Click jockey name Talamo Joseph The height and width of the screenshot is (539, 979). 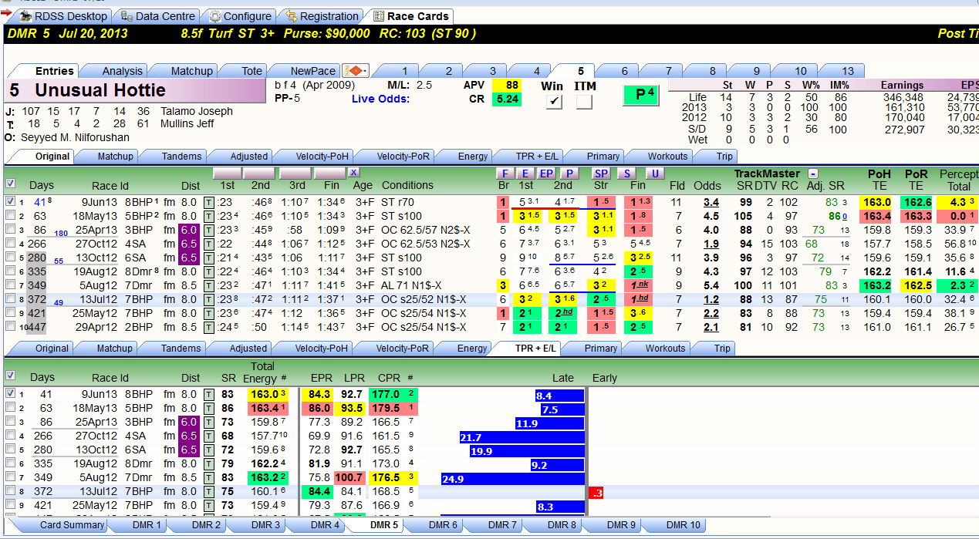pos(197,111)
